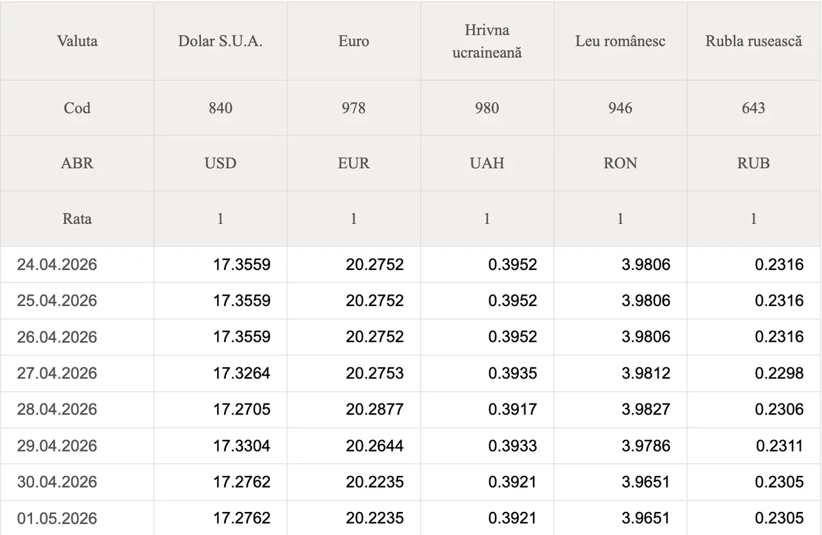Viewport: 822px width, 535px height.
Task: Select the code cell 643
Action: click(x=754, y=108)
